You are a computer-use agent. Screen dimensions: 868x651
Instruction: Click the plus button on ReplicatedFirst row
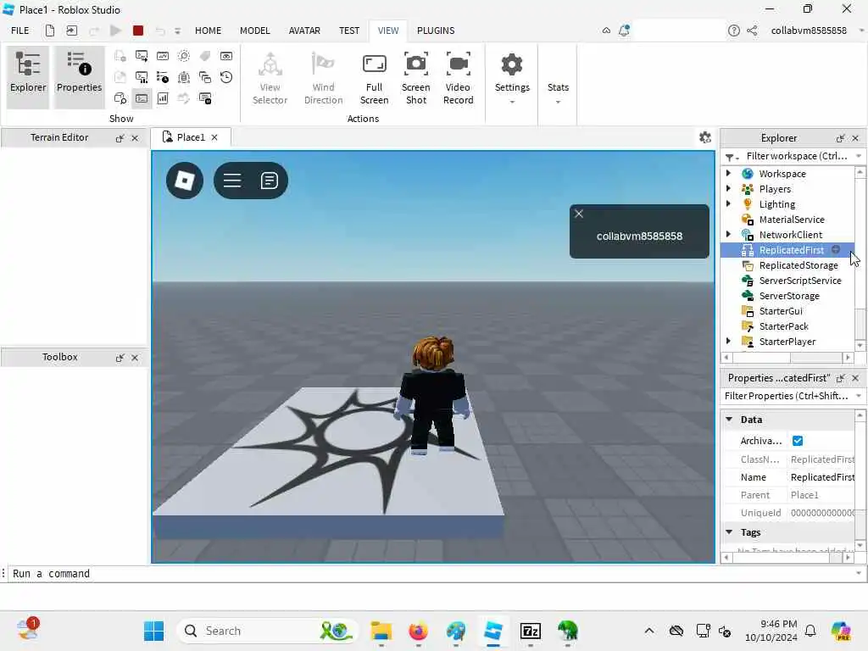pyautogui.click(x=836, y=250)
